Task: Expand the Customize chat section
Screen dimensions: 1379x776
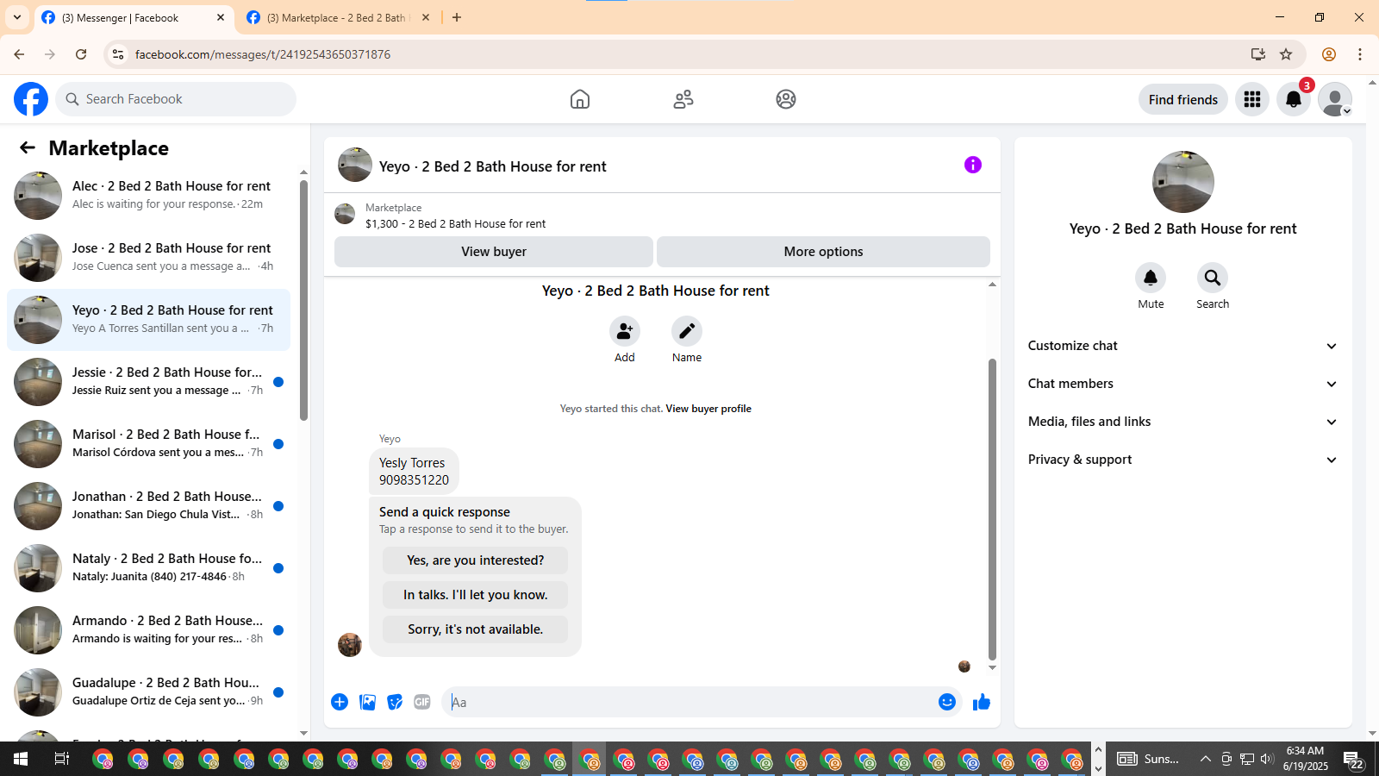Action: point(1182,346)
